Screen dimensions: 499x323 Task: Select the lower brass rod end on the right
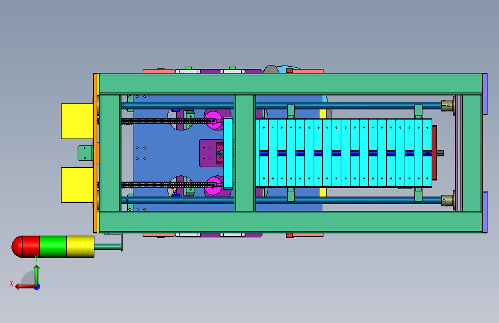(x=447, y=200)
